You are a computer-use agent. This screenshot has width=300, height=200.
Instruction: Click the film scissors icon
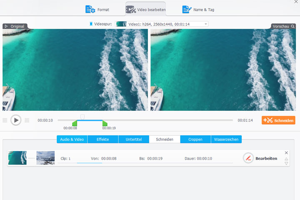click(131, 10)
